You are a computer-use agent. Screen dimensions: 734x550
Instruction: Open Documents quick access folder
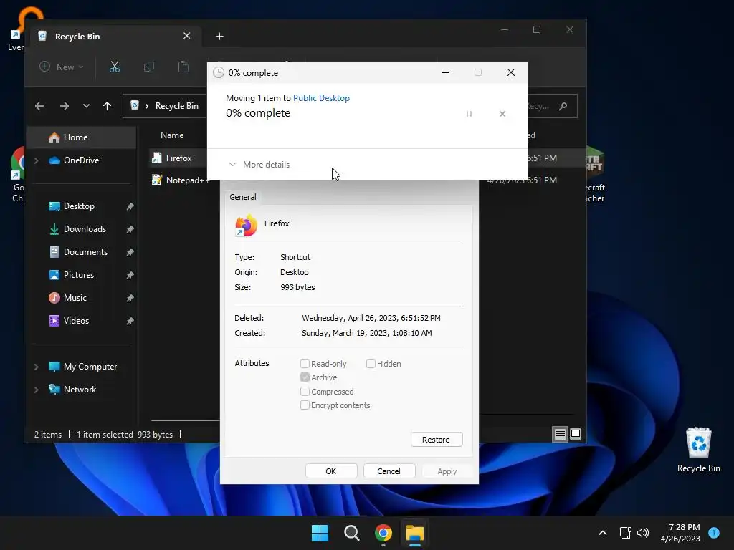[77, 252]
